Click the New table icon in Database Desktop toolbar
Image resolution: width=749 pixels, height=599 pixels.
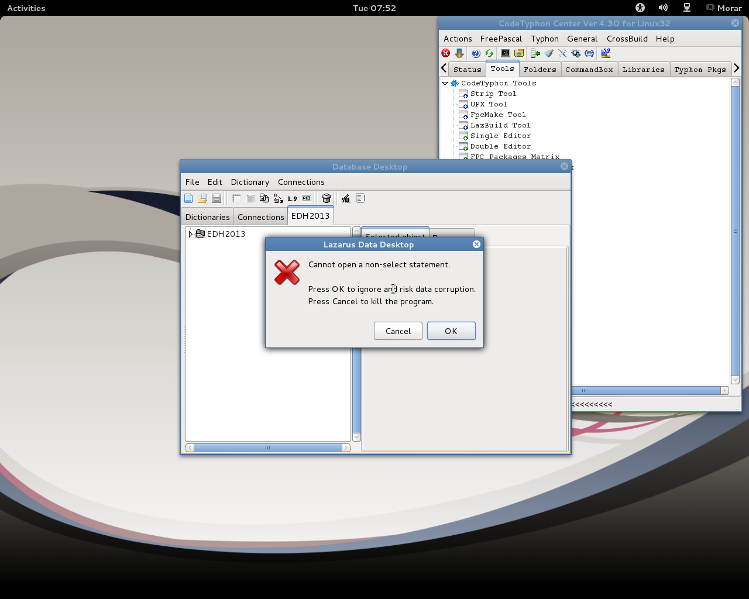(x=236, y=198)
